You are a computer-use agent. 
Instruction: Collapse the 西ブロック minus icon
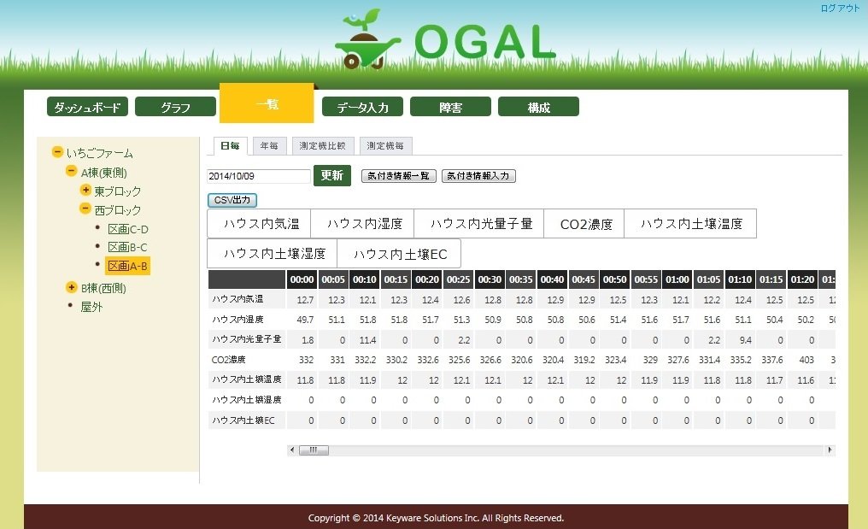85,209
